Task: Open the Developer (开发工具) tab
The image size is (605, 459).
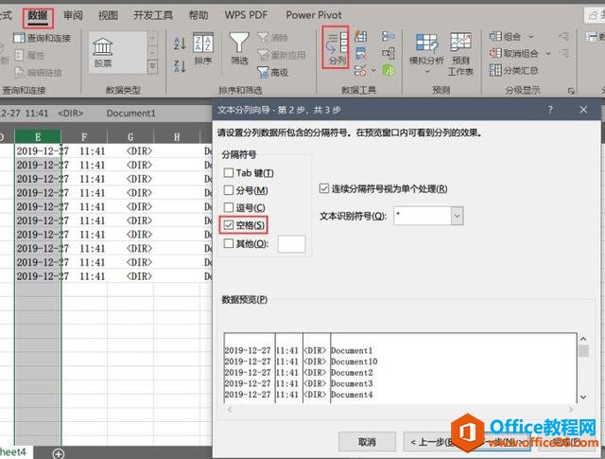Action: click(x=153, y=15)
